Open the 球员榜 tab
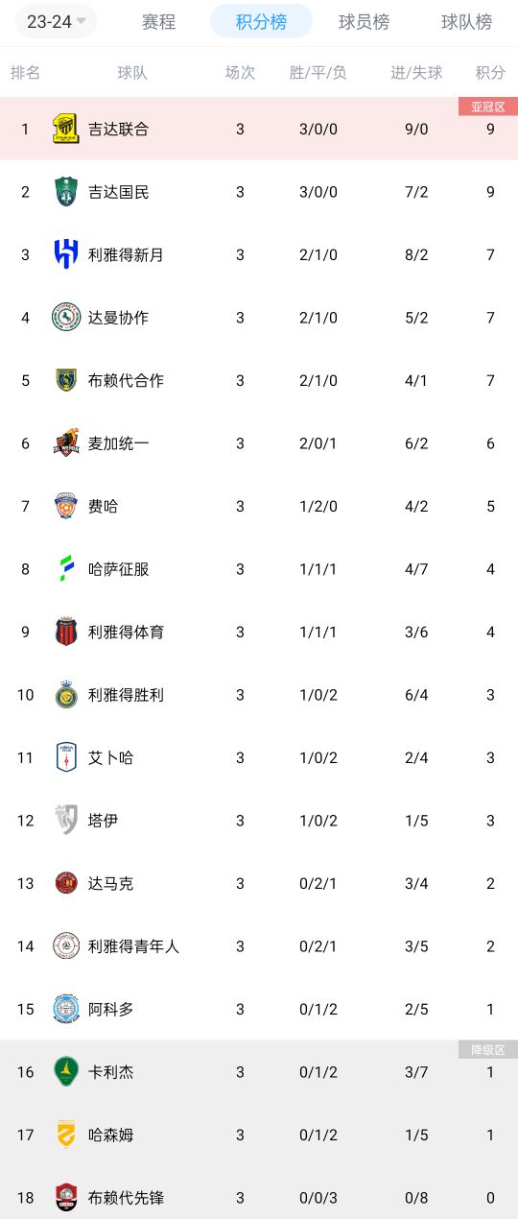This screenshot has width=518, height=1219. point(364,21)
